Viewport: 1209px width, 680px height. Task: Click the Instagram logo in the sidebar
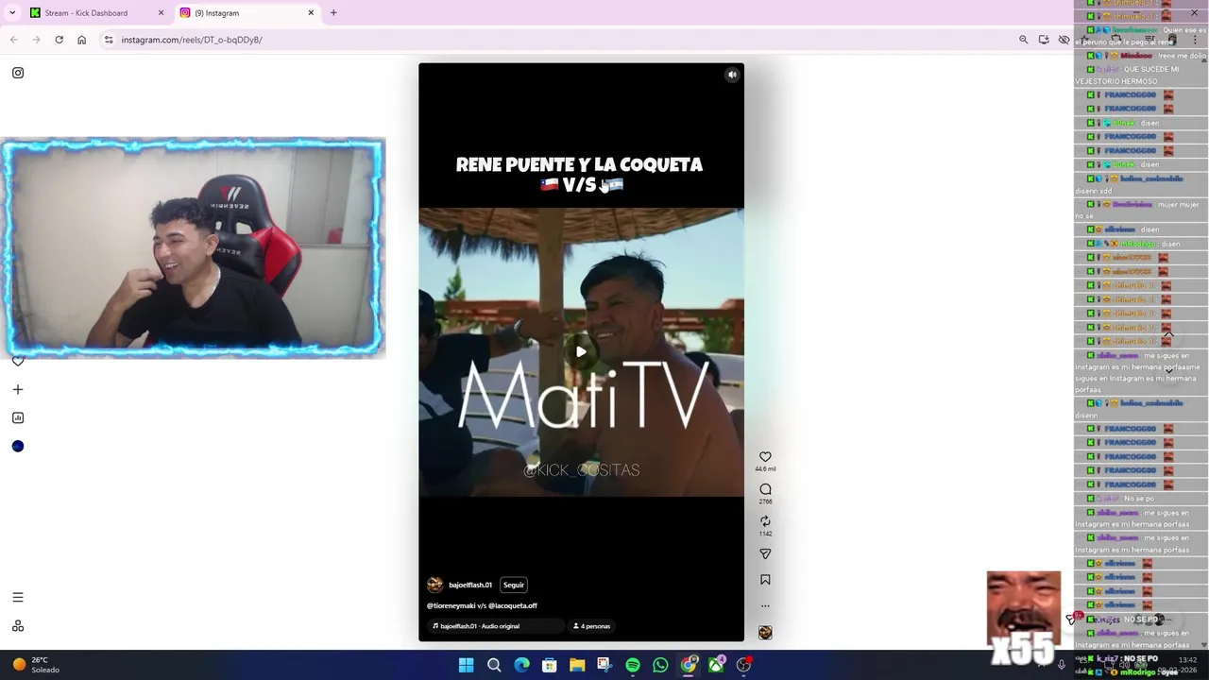18,73
